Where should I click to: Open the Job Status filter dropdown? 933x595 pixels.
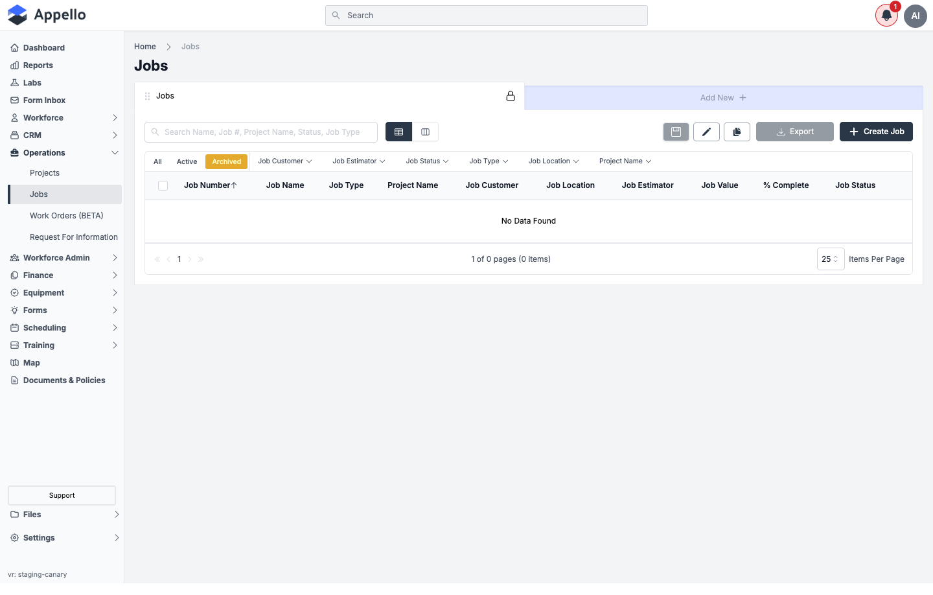pyautogui.click(x=427, y=161)
